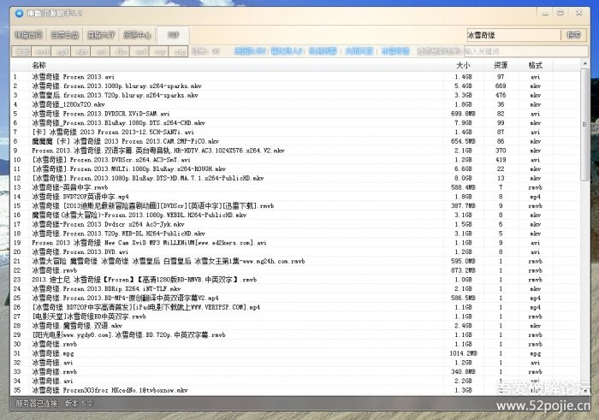Image resolution: width=599 pixels, height=420 pixels.
Task: Open the 资源中心 tab
Action: click(x=137, y=35)
